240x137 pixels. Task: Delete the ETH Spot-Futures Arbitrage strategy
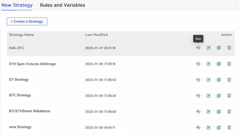229,64
